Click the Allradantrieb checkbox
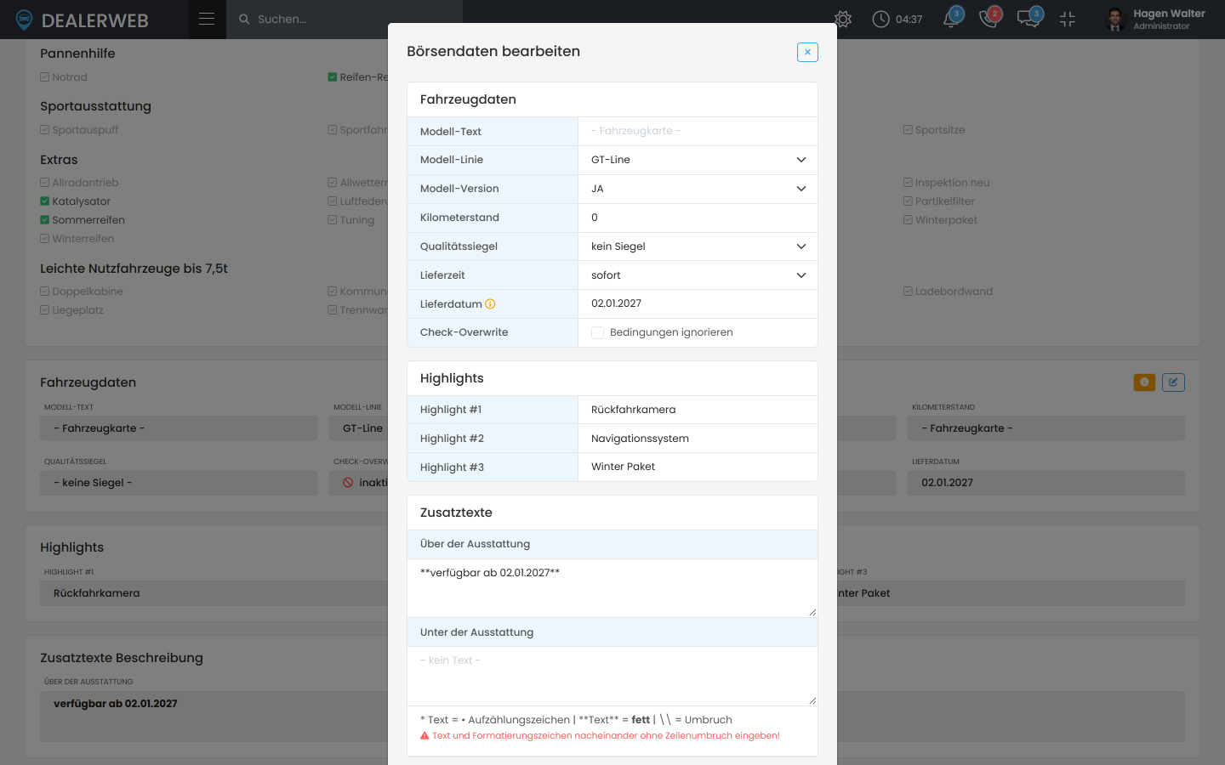This screenshot has width=1225, height=765. pos(44,183)
